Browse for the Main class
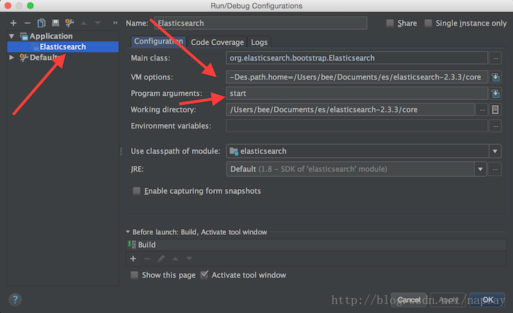The image size is (513, 313). pyautogui.click(x=496, y=58)
